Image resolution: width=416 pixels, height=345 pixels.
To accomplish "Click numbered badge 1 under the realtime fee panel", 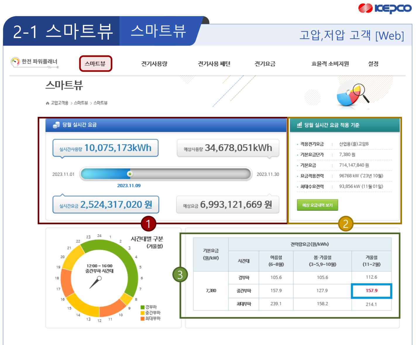I will point(148,224).
